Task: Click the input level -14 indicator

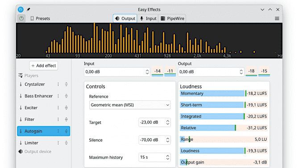Action: tap(158, 71)
